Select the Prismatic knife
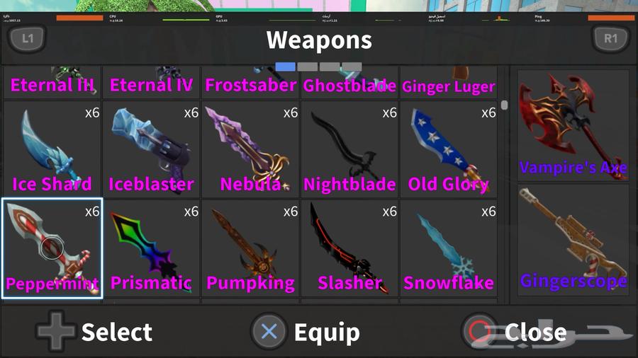Screen dimensions: 638x358 [x=151, y=248]
